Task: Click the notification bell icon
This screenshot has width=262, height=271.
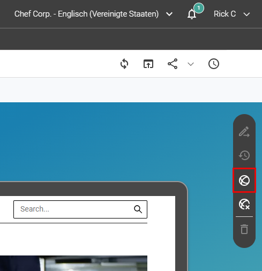Action: 192,14
